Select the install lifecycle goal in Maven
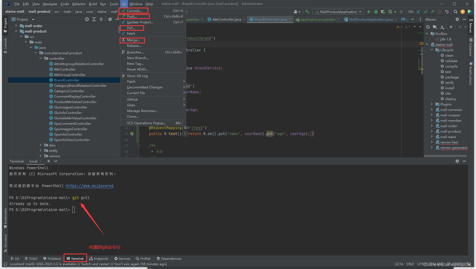The width and height of the screenshot is (476, 269). pyautogui.click(x=449, y=88)
